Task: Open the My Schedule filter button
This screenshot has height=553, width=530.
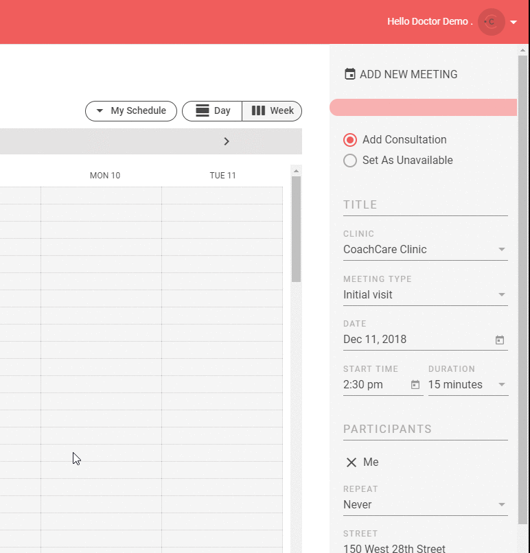Action: click(x=131, y=110)
